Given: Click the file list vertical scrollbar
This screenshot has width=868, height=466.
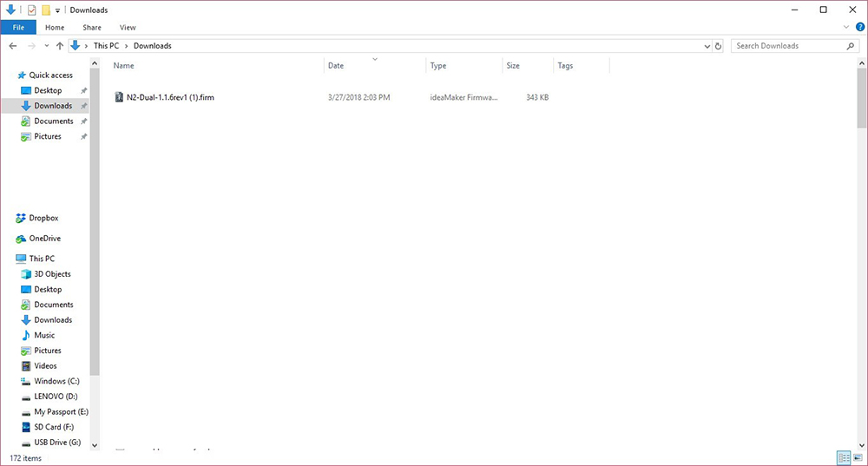Looking at the screenshot, I should point(860,260).
